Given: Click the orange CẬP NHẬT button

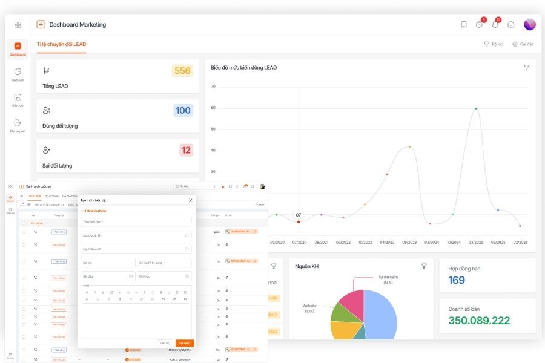Looking at the screenshot, I should [x=185, y=343].
